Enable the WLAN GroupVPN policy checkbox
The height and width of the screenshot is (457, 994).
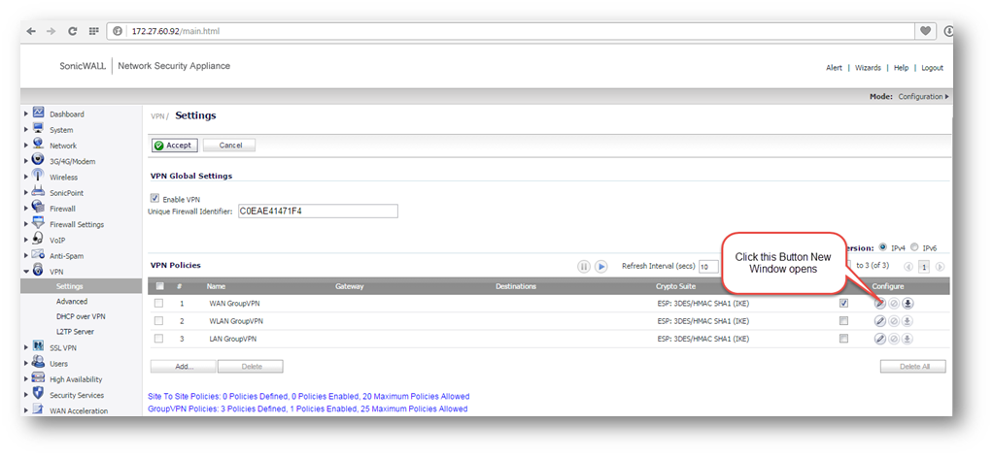pos(843,320)
